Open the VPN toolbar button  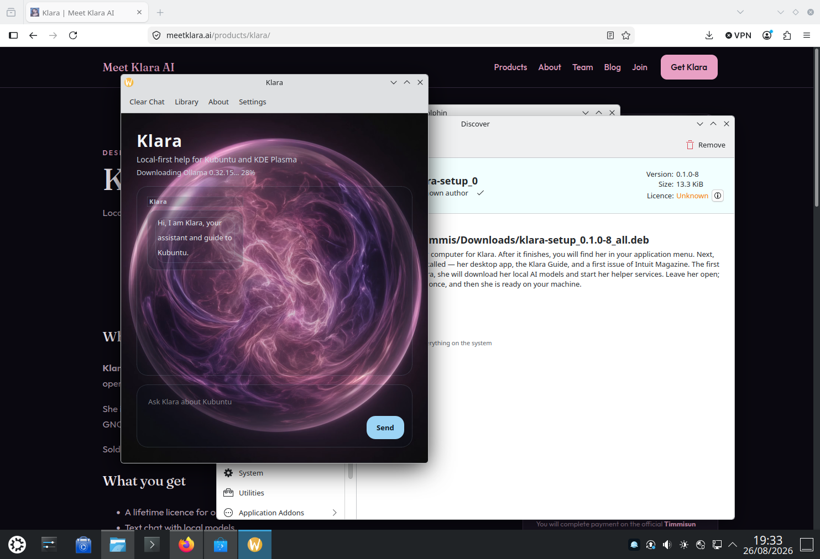pos(738,35)
